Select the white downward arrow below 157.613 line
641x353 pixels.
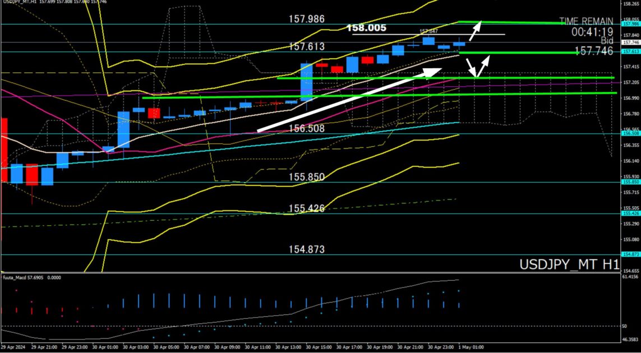pos(471,68)
